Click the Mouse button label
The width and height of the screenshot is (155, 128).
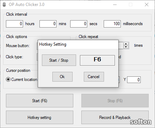[18, 46]
